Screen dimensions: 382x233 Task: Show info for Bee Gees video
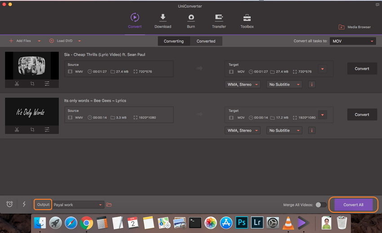(312, 130)
